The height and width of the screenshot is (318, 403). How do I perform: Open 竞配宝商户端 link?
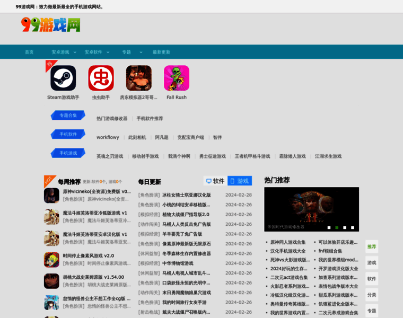click(x=191, y=137)
